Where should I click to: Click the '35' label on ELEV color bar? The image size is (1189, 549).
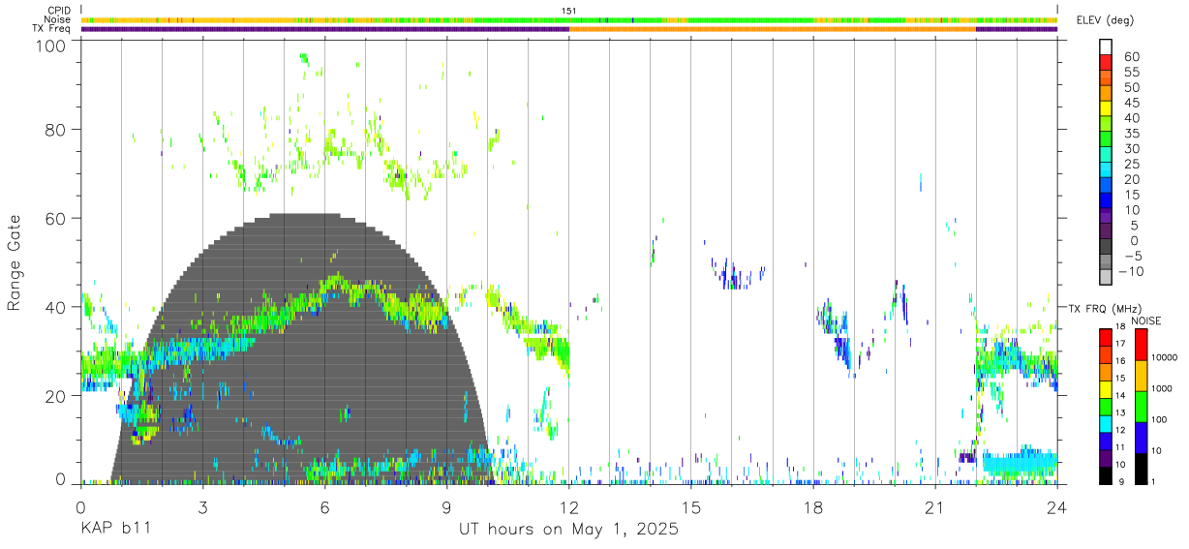(1131, 134)
